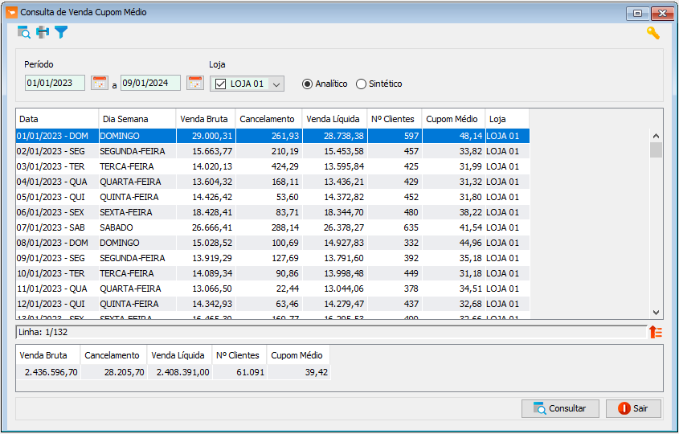679x434 pixels.
Task: Click the yellow key icon
Action: click(x=653, y=33)
